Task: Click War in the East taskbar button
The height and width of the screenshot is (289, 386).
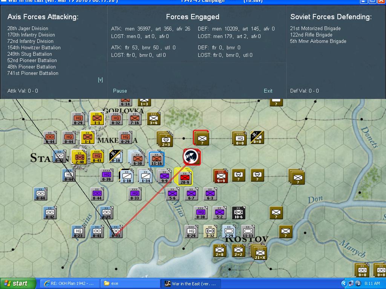Action: pyautogui.click(x=191, y=284)
